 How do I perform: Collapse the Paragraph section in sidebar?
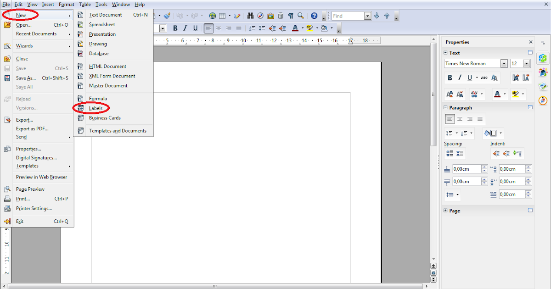click(x=445, y=107)
